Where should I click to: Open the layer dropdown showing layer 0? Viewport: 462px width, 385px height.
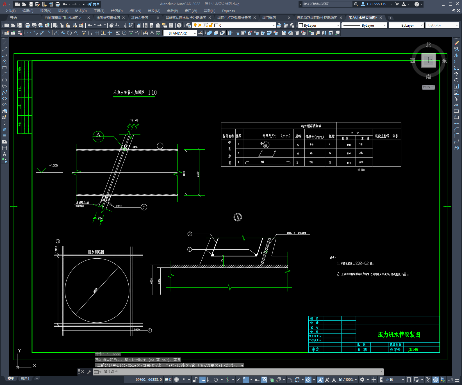[233, 25]
